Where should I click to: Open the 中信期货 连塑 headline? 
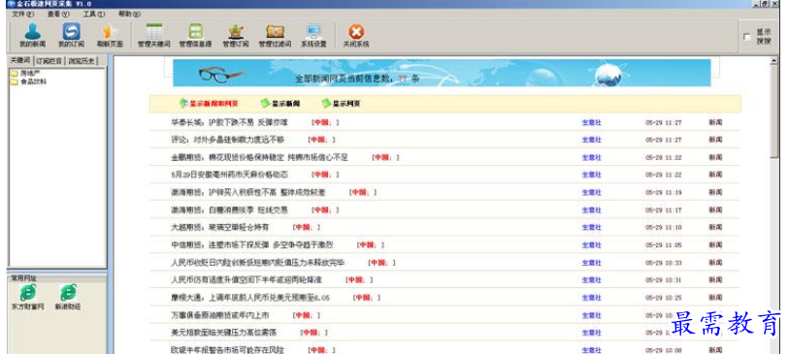pos(252,245)
